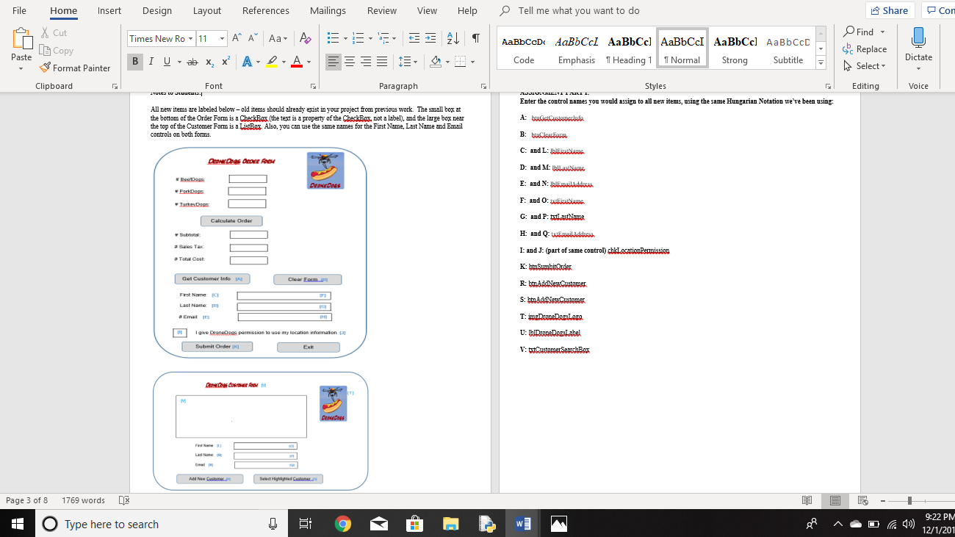Center the paragraph text
This screenshot has height=537, width=955.
click(350, 62)
